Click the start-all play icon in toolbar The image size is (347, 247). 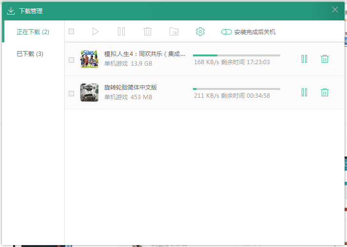(96, 32)
